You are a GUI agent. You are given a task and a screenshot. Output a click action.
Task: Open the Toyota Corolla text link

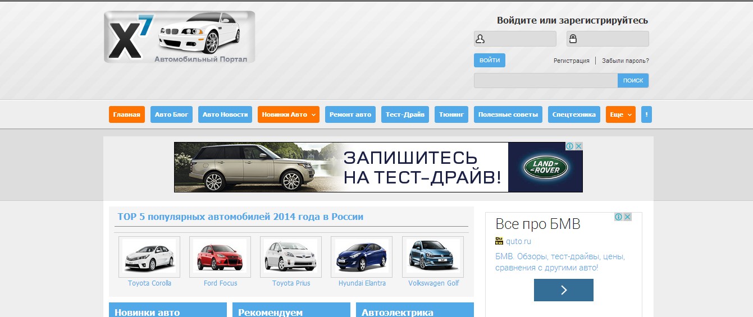coord(149,283)
